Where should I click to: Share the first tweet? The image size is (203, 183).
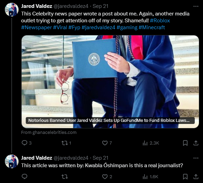click(x=196, y=143)
